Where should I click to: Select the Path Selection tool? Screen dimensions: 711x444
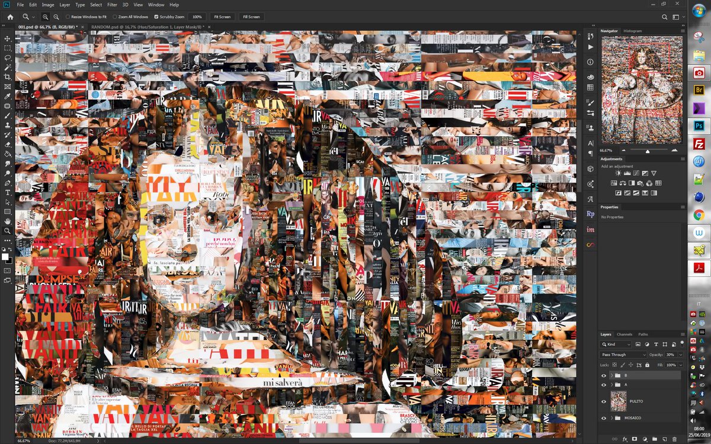8,202
